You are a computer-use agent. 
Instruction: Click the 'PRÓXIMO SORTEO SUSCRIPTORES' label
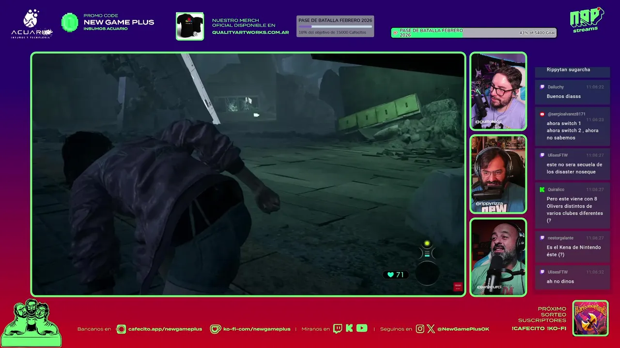(x=542, y=315)
